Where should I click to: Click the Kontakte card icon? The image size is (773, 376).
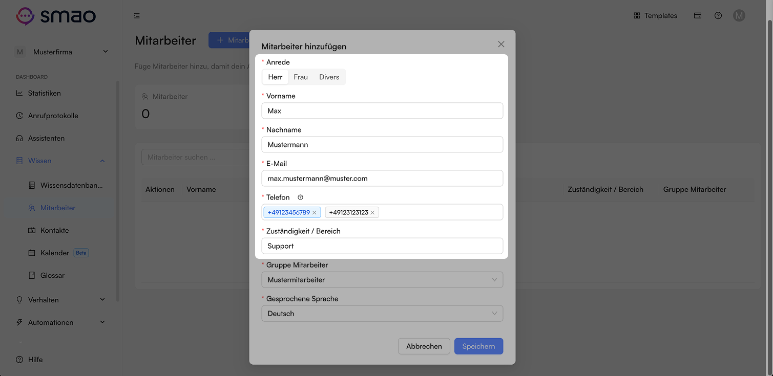click(x=32, y=230)
